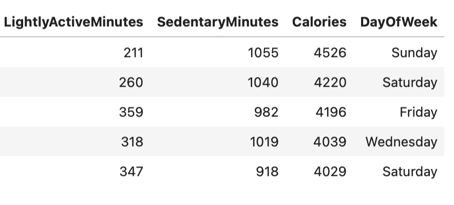454x205 pixels.
Task: Select the Calories column header
Action: [319, 22]
